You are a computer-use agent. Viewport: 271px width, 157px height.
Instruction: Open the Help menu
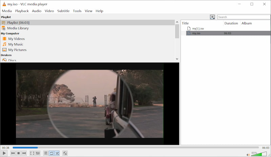point(99,11)
